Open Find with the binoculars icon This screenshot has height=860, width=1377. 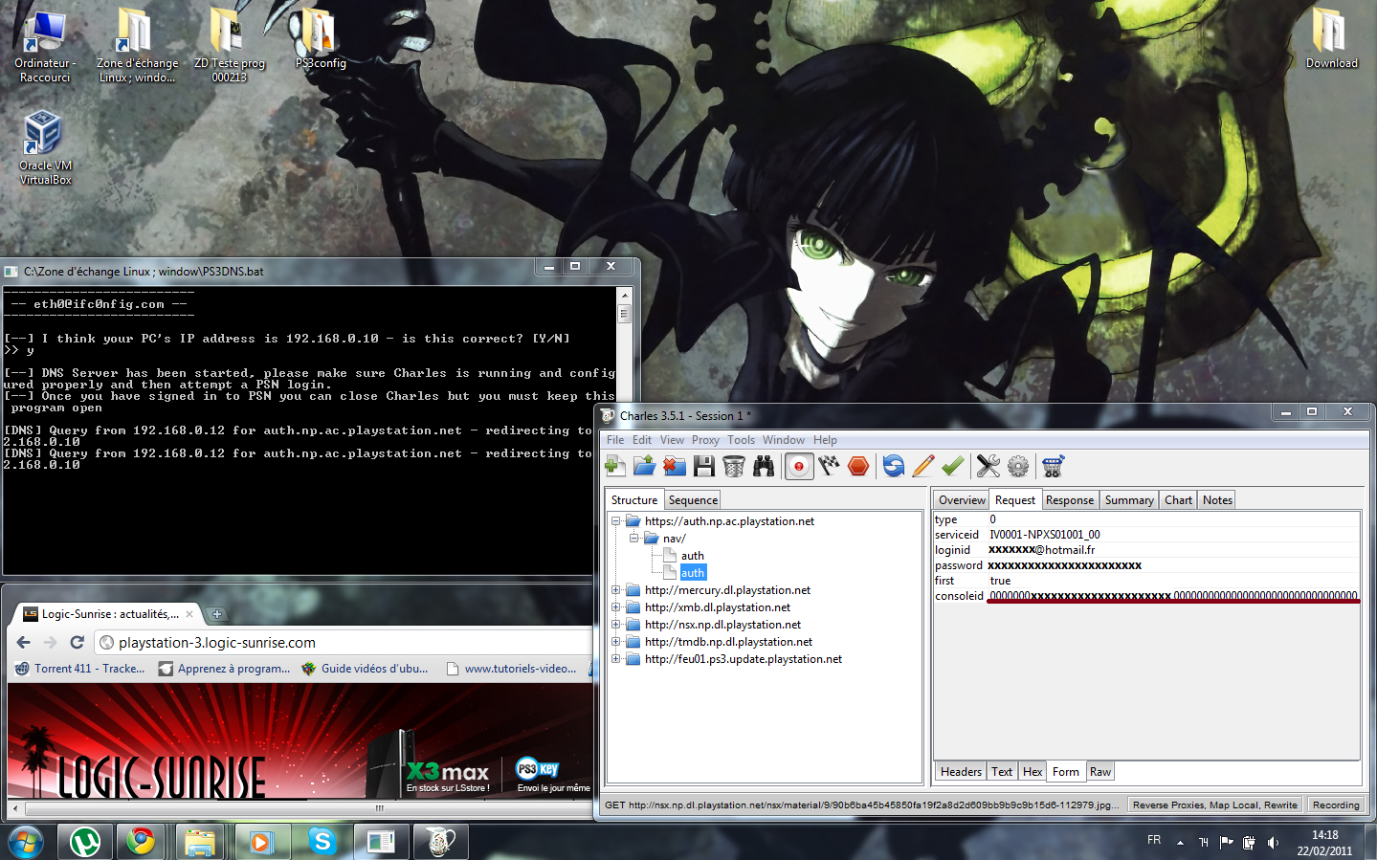pyautogui.click(x=764, y=466)
